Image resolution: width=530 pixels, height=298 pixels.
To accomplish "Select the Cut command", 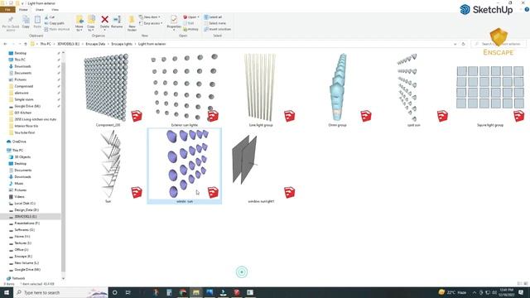I will (50, 17).
